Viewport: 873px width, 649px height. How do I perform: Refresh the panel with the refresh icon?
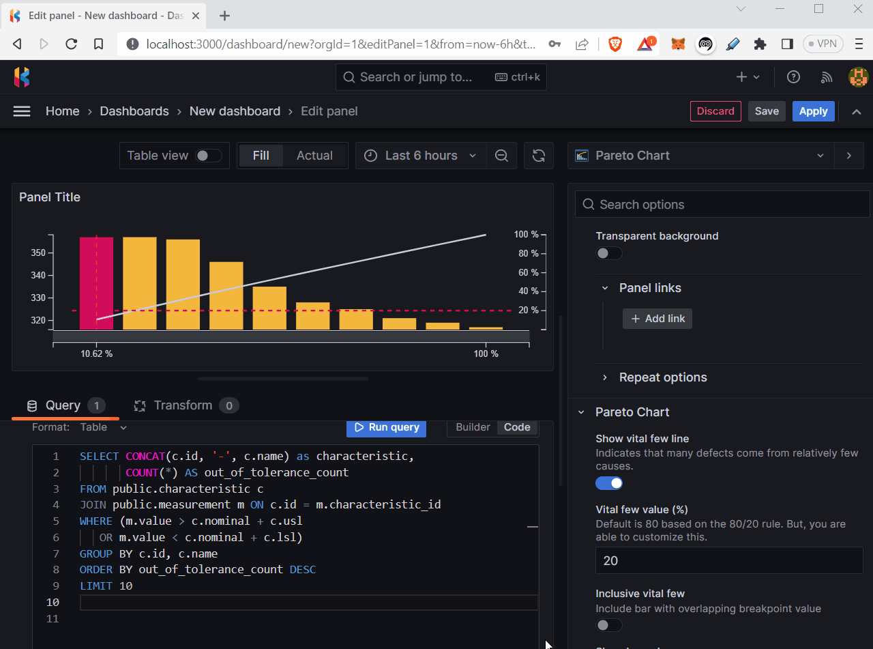(x=539, y=156)
